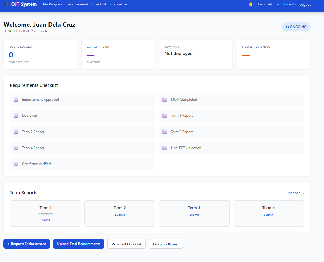Toggle the Certificate Verified checkbox

click(16, 164)
